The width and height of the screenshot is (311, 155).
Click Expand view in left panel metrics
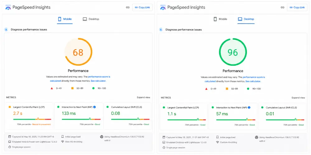143,97
